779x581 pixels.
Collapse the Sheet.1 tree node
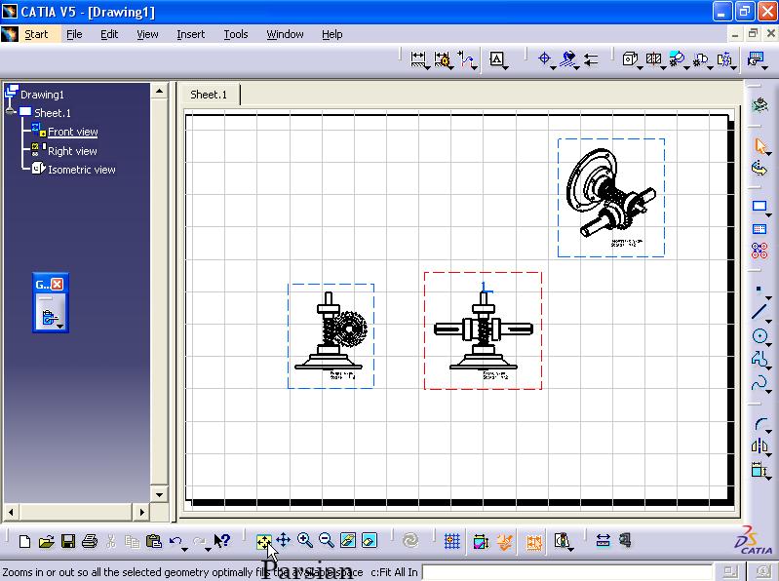[x=11, y=112]
